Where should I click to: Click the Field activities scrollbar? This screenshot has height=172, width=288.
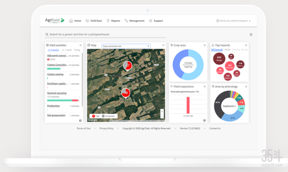point(82,80)
